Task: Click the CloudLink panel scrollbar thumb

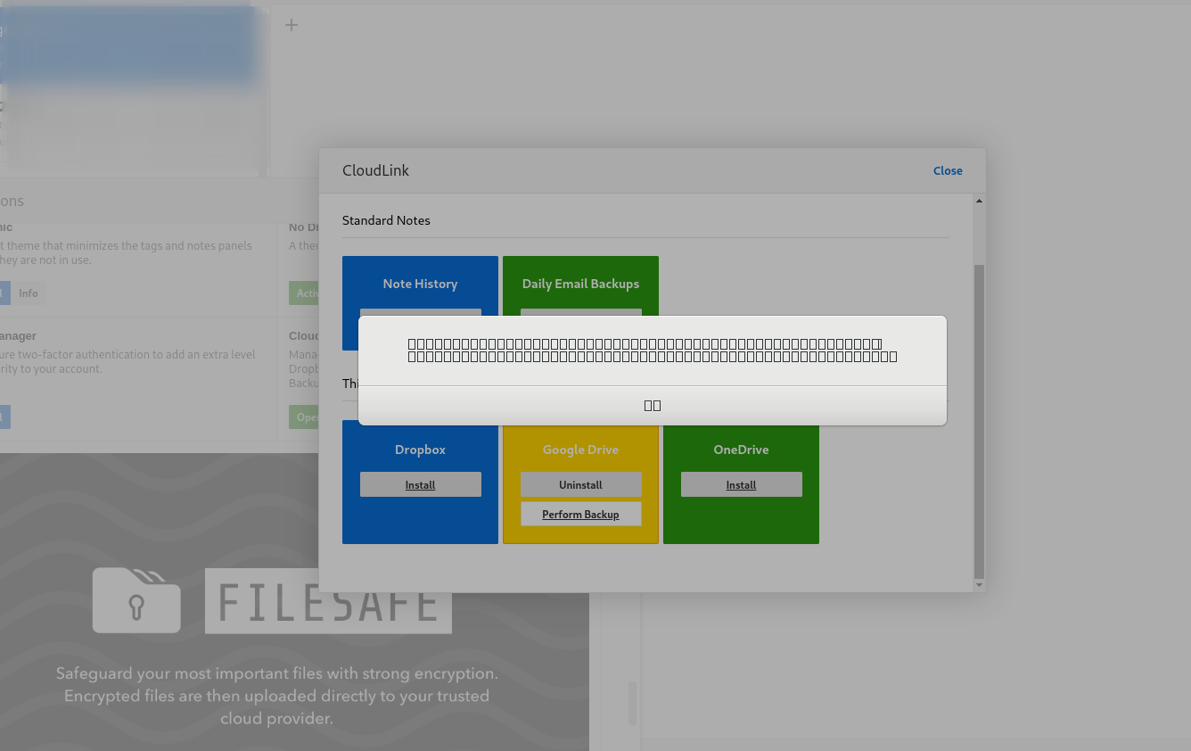Action: (979, 421)
